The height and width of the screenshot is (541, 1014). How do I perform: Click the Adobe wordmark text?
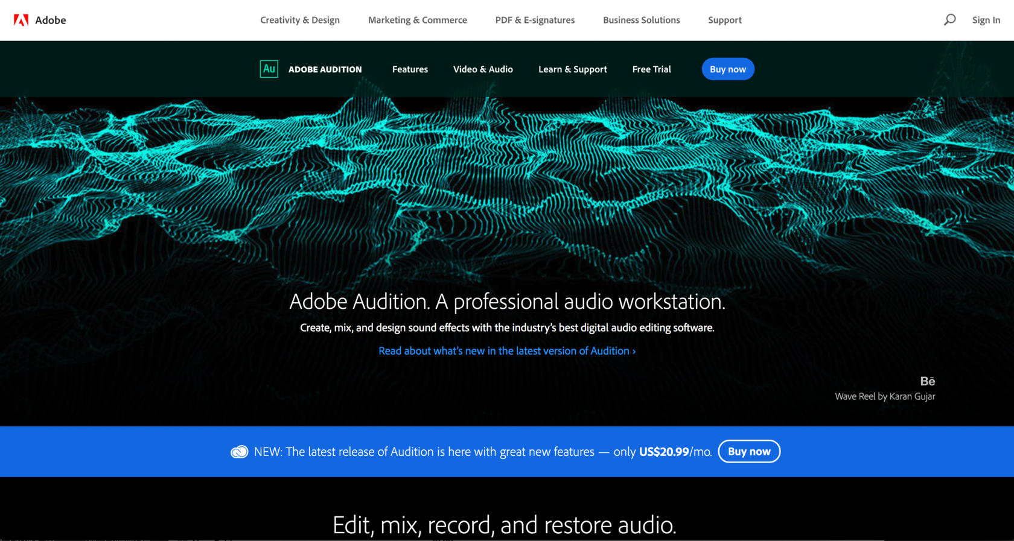click(51, 20)
